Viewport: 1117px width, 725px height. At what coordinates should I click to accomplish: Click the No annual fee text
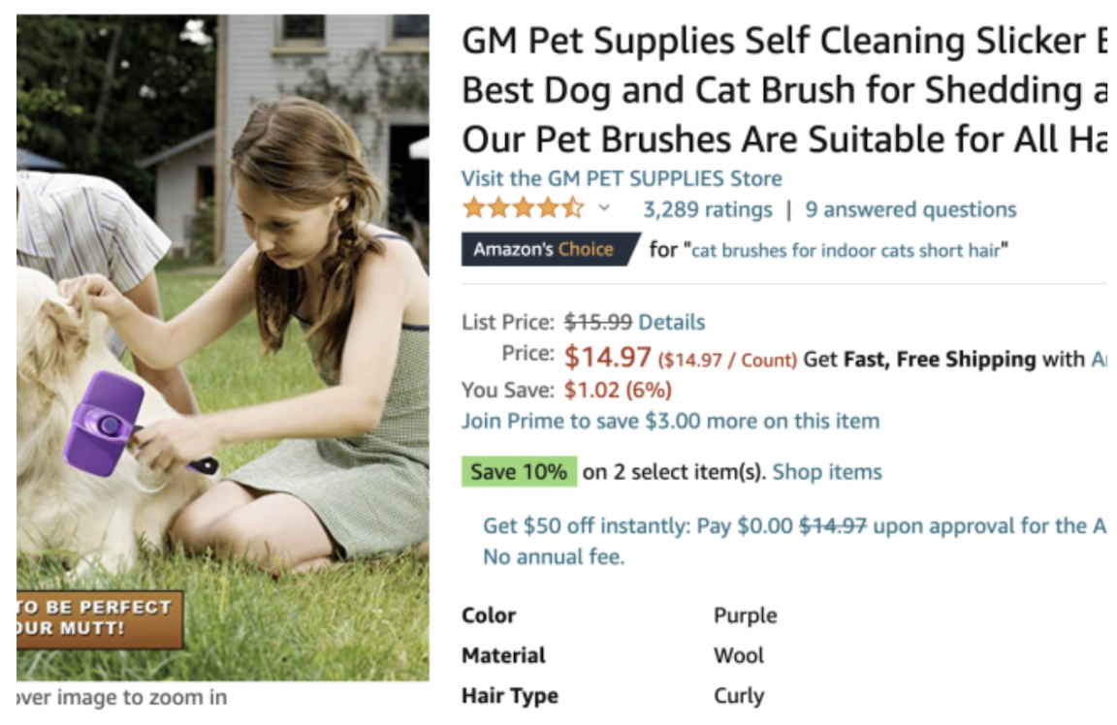(x=554, y=556)
